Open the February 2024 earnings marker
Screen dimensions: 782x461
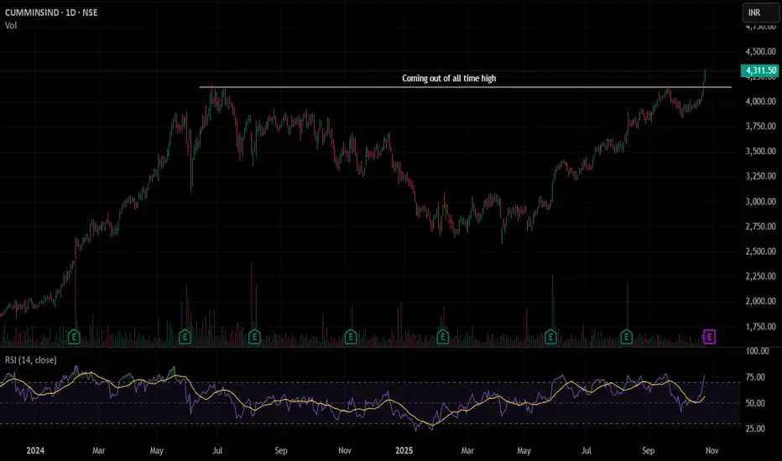pos(74,337)
